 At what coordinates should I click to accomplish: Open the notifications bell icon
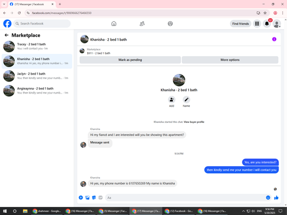point(267,24)
